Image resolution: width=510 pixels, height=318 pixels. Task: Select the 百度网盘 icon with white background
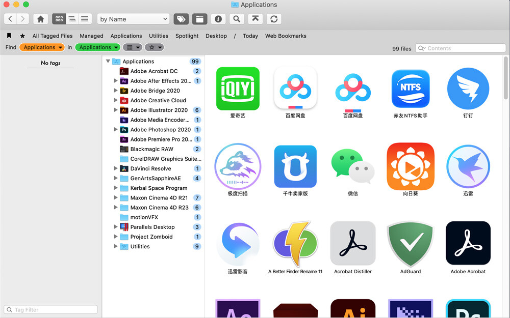(295, 88)
